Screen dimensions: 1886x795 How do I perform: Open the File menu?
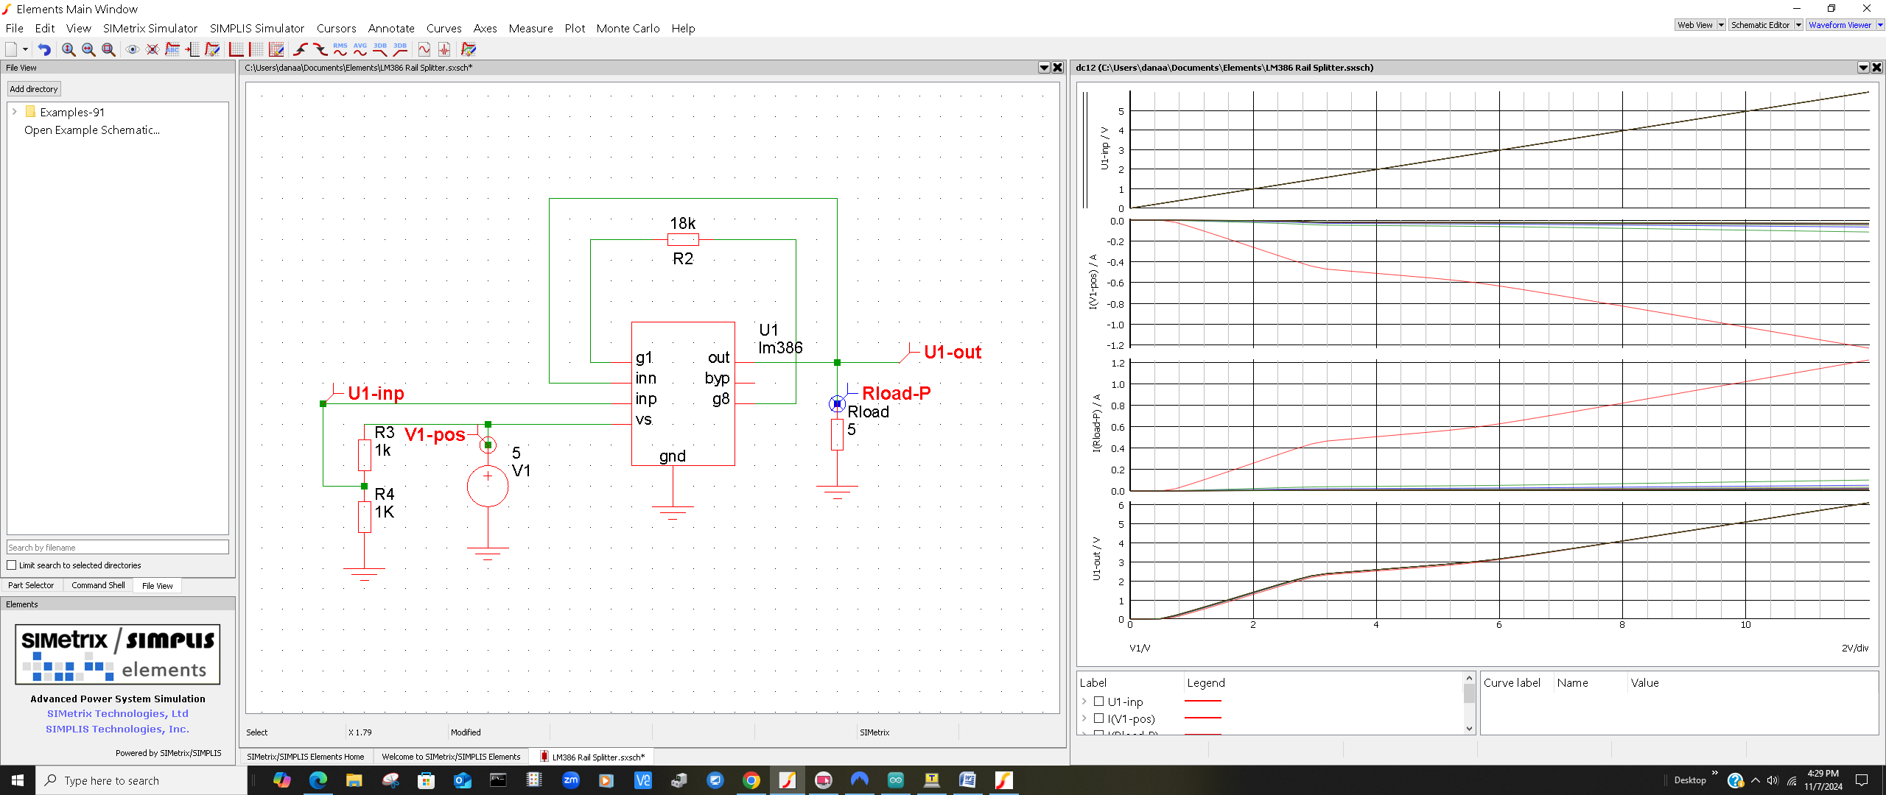pyautogui.click(x=15, y=28)
